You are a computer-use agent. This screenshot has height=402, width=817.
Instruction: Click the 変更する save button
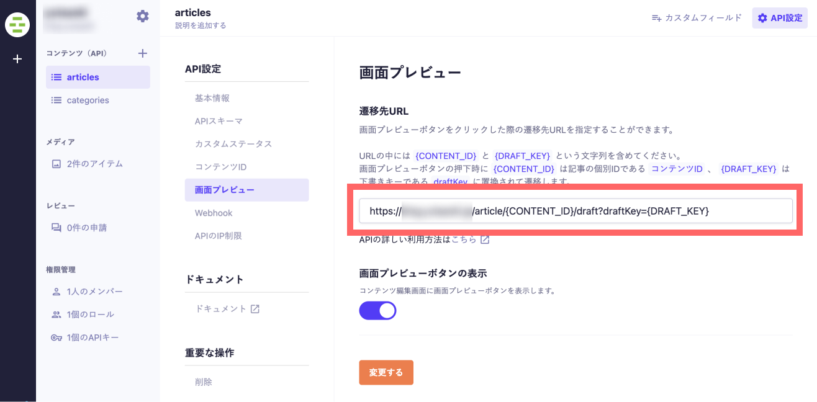tap(386, 372)
